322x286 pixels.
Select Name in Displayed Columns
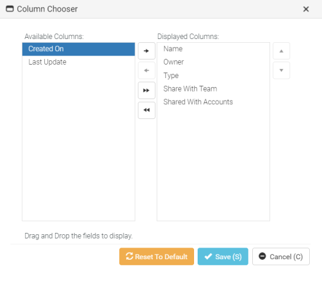coord(213,49)
